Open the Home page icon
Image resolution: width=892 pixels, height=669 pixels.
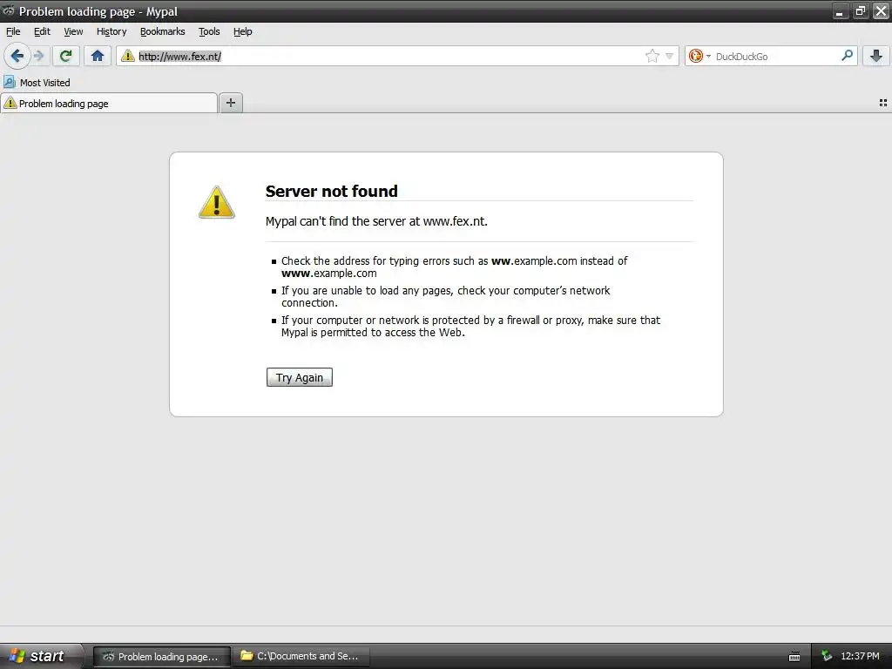coord(98,56)
